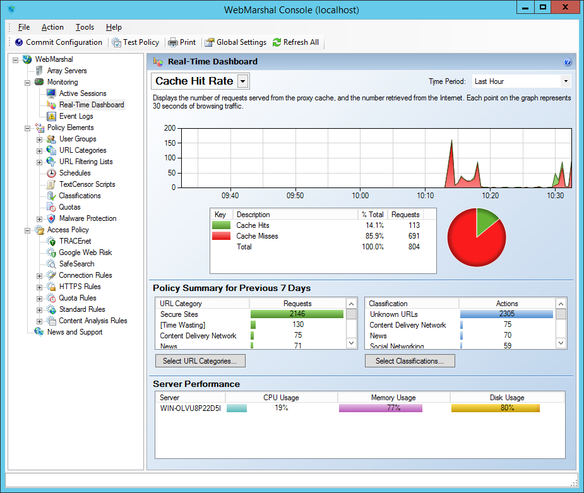Expand the HTTPS Rules node
This screenshot has height=493, width=584.
38,286
